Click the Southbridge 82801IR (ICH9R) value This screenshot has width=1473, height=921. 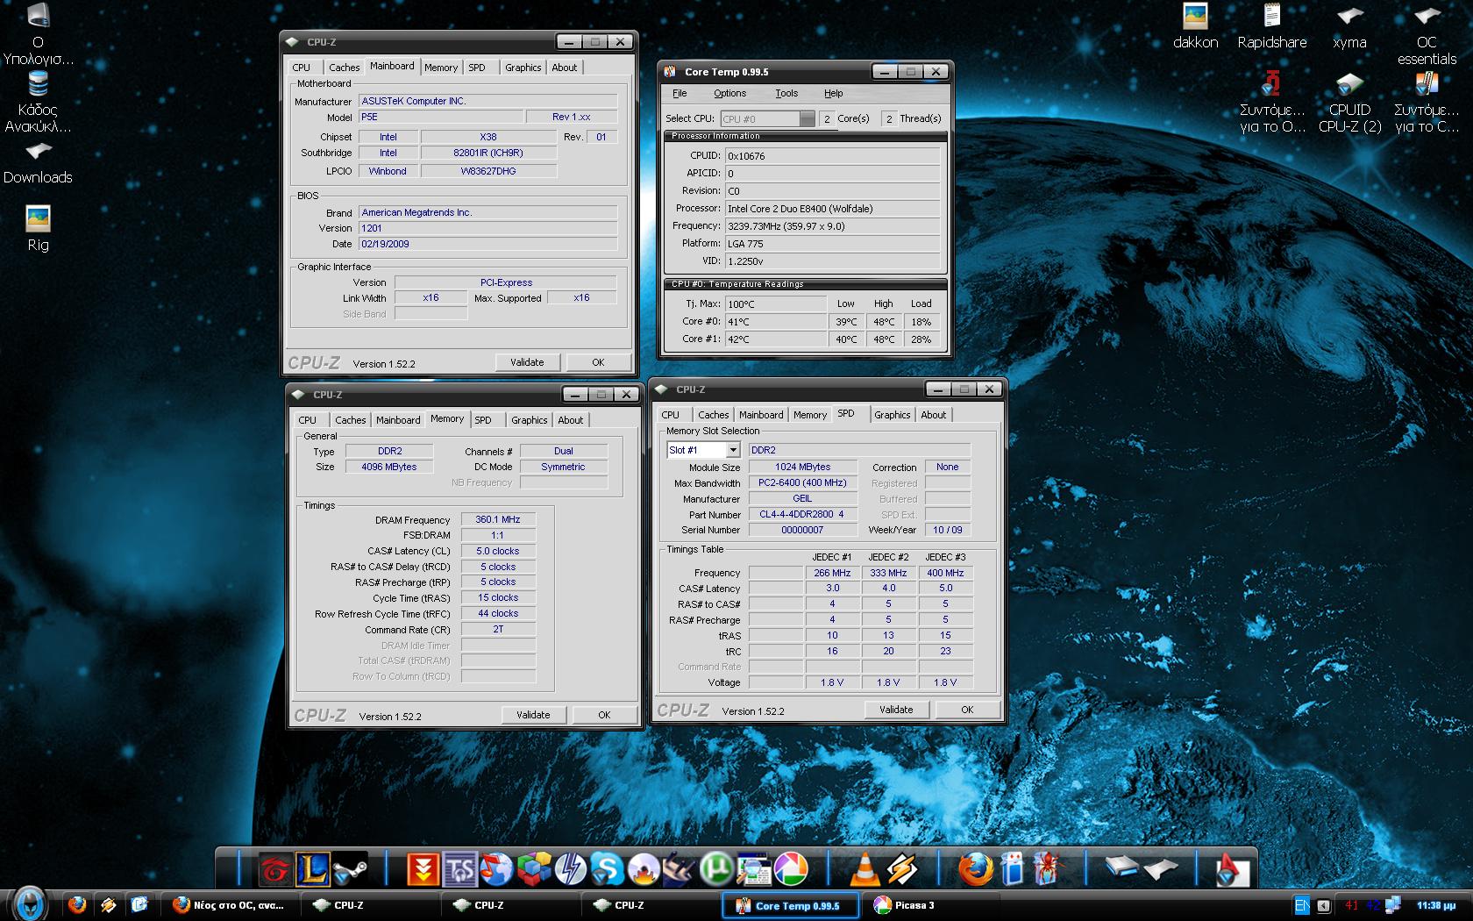488,153
